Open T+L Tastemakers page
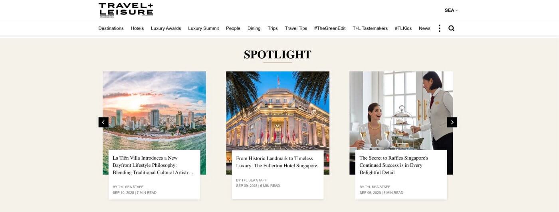Screen dimensions: 559x212 coord(370,28)
